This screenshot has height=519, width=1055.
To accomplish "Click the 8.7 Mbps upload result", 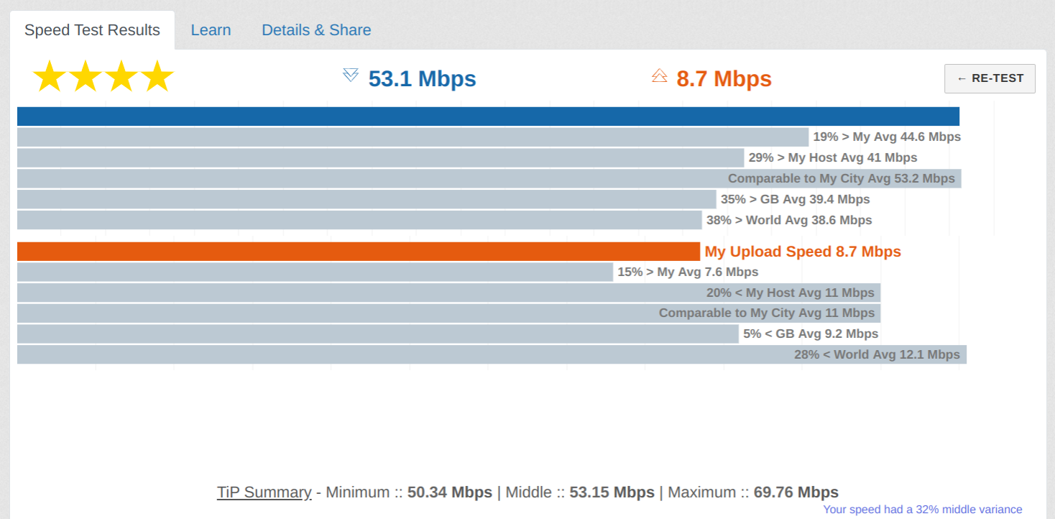I will click(724, 79).
